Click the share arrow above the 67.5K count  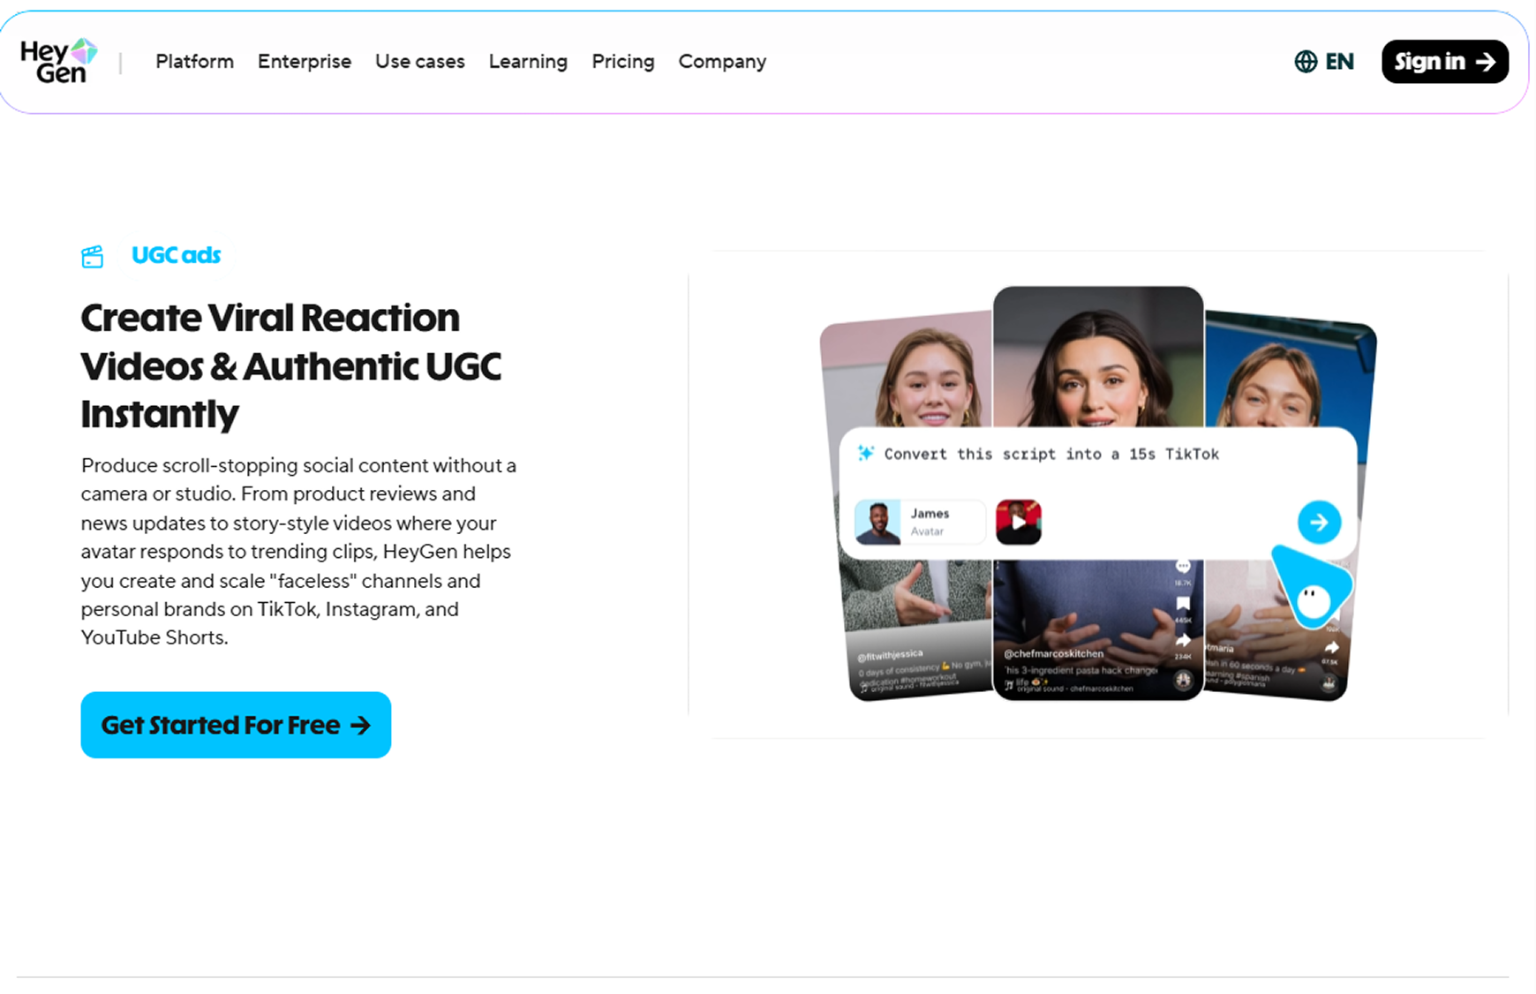pyautogui.click(x=1331, y=648)
